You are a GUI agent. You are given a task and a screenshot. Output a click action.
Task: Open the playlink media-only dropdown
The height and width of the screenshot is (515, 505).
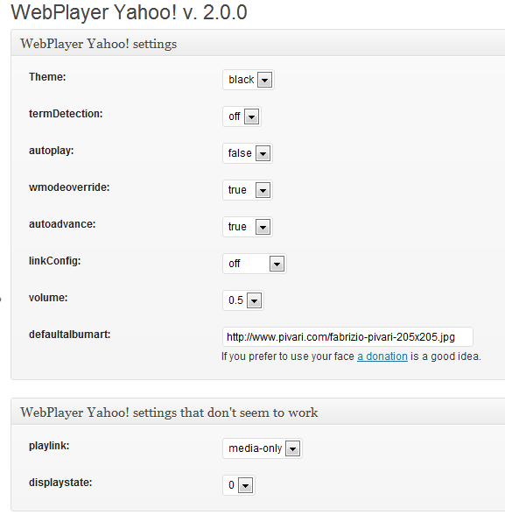263,448
